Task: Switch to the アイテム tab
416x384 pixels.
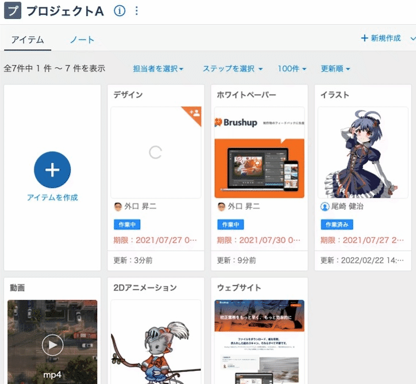Action: pos(28,40)
